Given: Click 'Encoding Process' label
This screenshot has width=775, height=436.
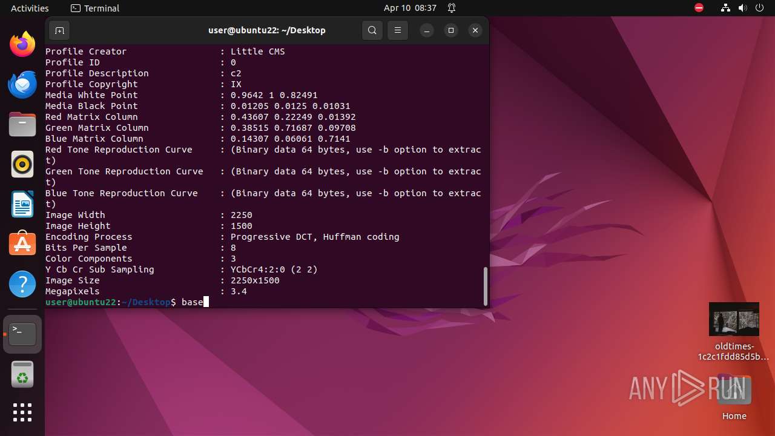Looking at the screenshot, I should point(89,237).
